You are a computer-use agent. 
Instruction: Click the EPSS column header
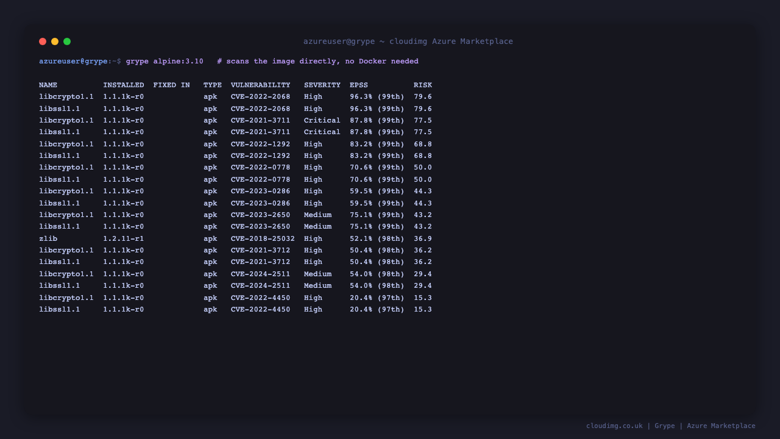(359, 85)
